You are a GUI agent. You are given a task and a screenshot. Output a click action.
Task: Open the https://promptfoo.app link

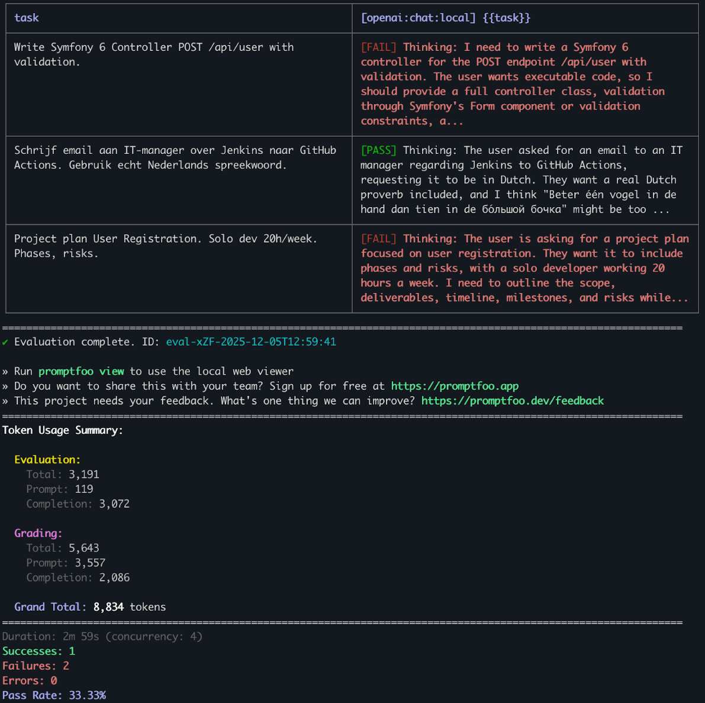(454, 386)
